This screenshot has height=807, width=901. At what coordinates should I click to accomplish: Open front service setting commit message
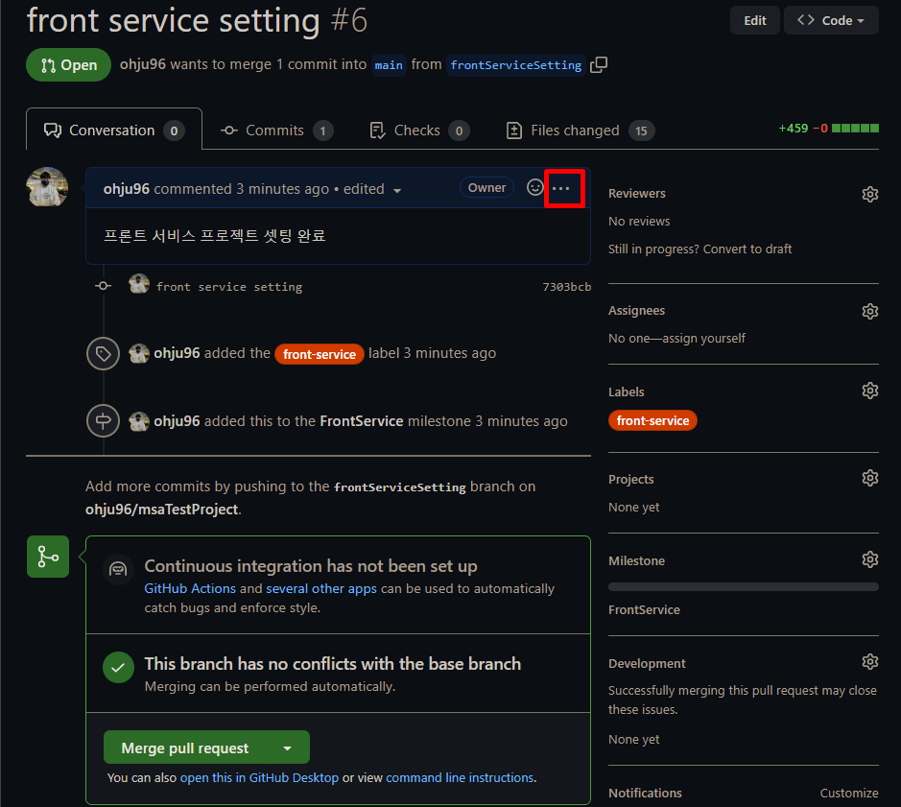[x=229, y=287]
